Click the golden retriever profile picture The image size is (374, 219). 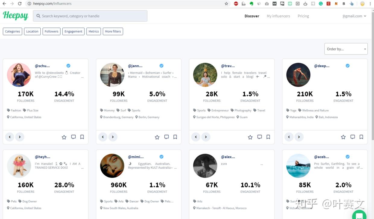pyautogui.click(x=19, y=166)
